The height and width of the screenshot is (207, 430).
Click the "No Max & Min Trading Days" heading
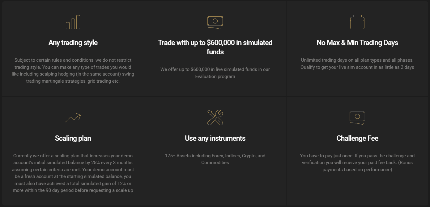click(357, 43)
